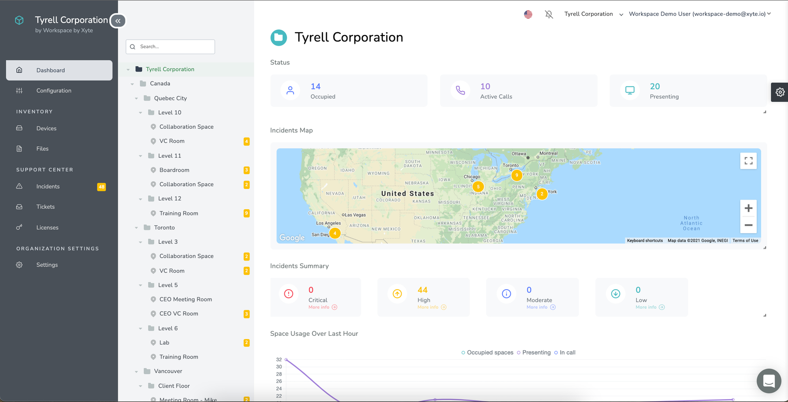Viewport: 788px width, 402px height.
Task: Click the Xyte logo icon
Action: 19,20
